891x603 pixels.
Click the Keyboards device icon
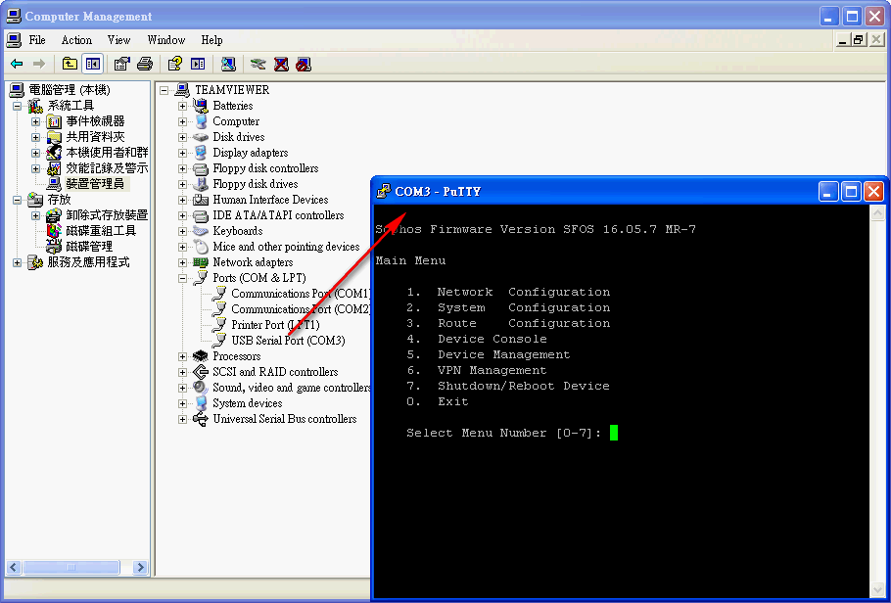tap(200, 231)
